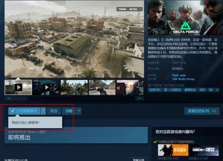Open the TiMi Studio Group publisher link
The width and height of the screenshot is (223, 161).
(x=183, y=79)
